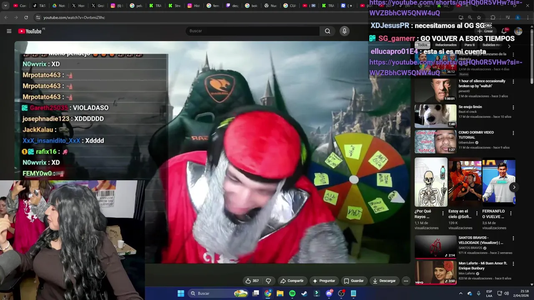This screenshot has width=534, height=300.
Task: Select the Para ti filter chip
Action: 469,45
